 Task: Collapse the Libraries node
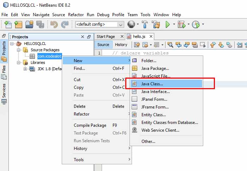[x=19, y=63]
